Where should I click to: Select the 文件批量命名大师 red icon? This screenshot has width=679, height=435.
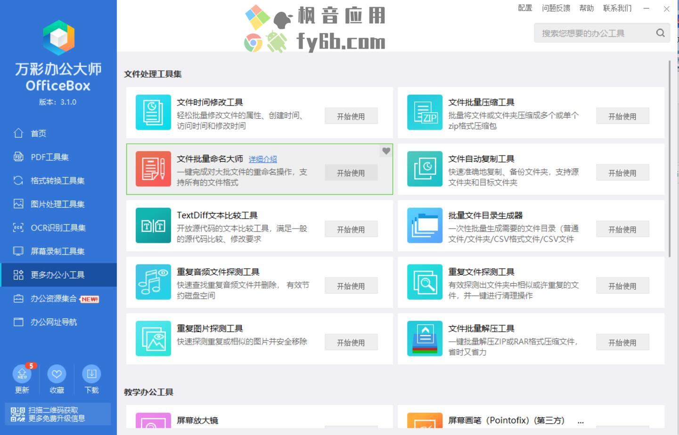[x=153, y=169]
